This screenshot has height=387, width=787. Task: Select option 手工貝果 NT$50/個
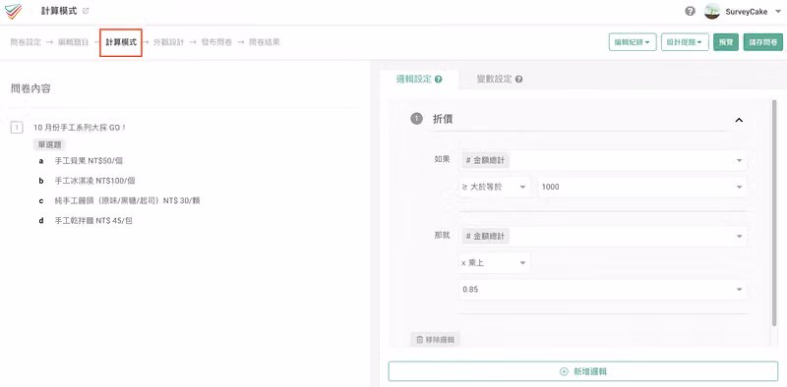(89, 161)
